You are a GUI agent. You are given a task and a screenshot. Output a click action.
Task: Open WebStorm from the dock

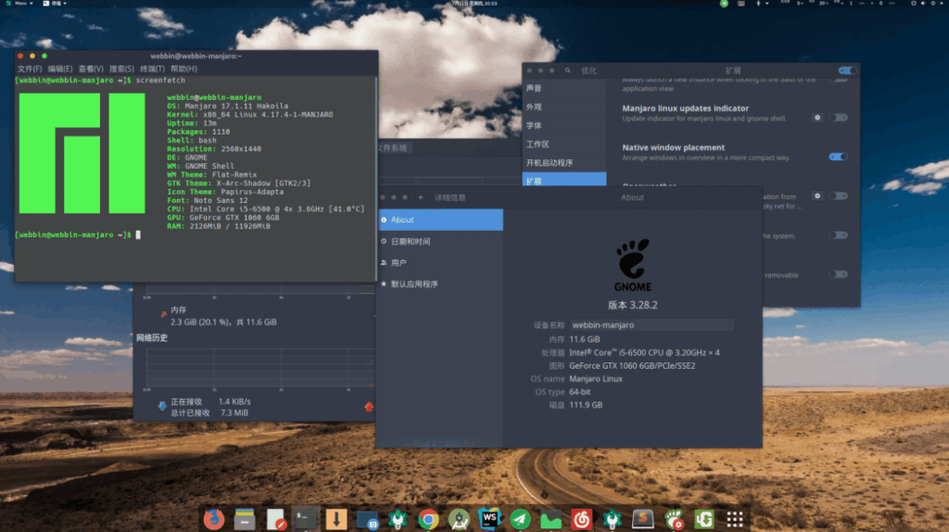coord(488,519)
